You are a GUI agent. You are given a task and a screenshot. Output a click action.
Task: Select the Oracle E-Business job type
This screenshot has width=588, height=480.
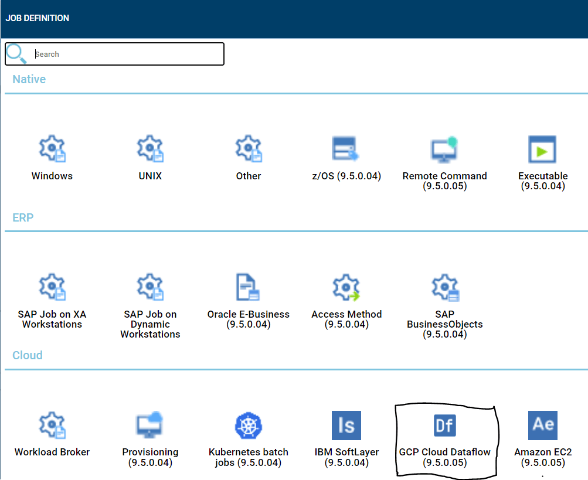[x=248, y=287]
